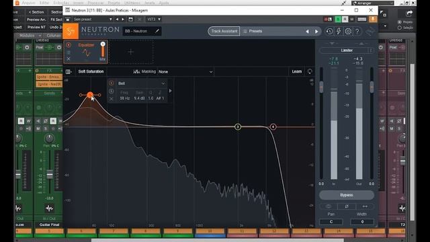Toggle the R read automation button in plugin header
The height and width of the screenshot is (242, 430).
click(345, 19)
